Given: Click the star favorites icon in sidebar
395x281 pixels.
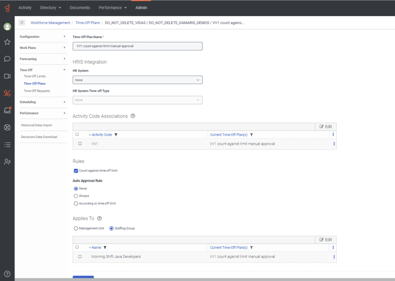Looking at the screenshot, I should 7,42.
